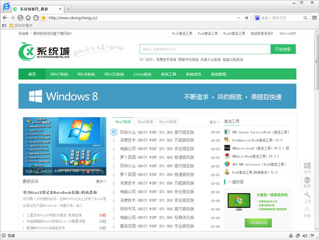Image resolution: width=319 pixels, height=240 pixels.
Task: Switch to the Win8系统 list tab
Action: point(145,122)
